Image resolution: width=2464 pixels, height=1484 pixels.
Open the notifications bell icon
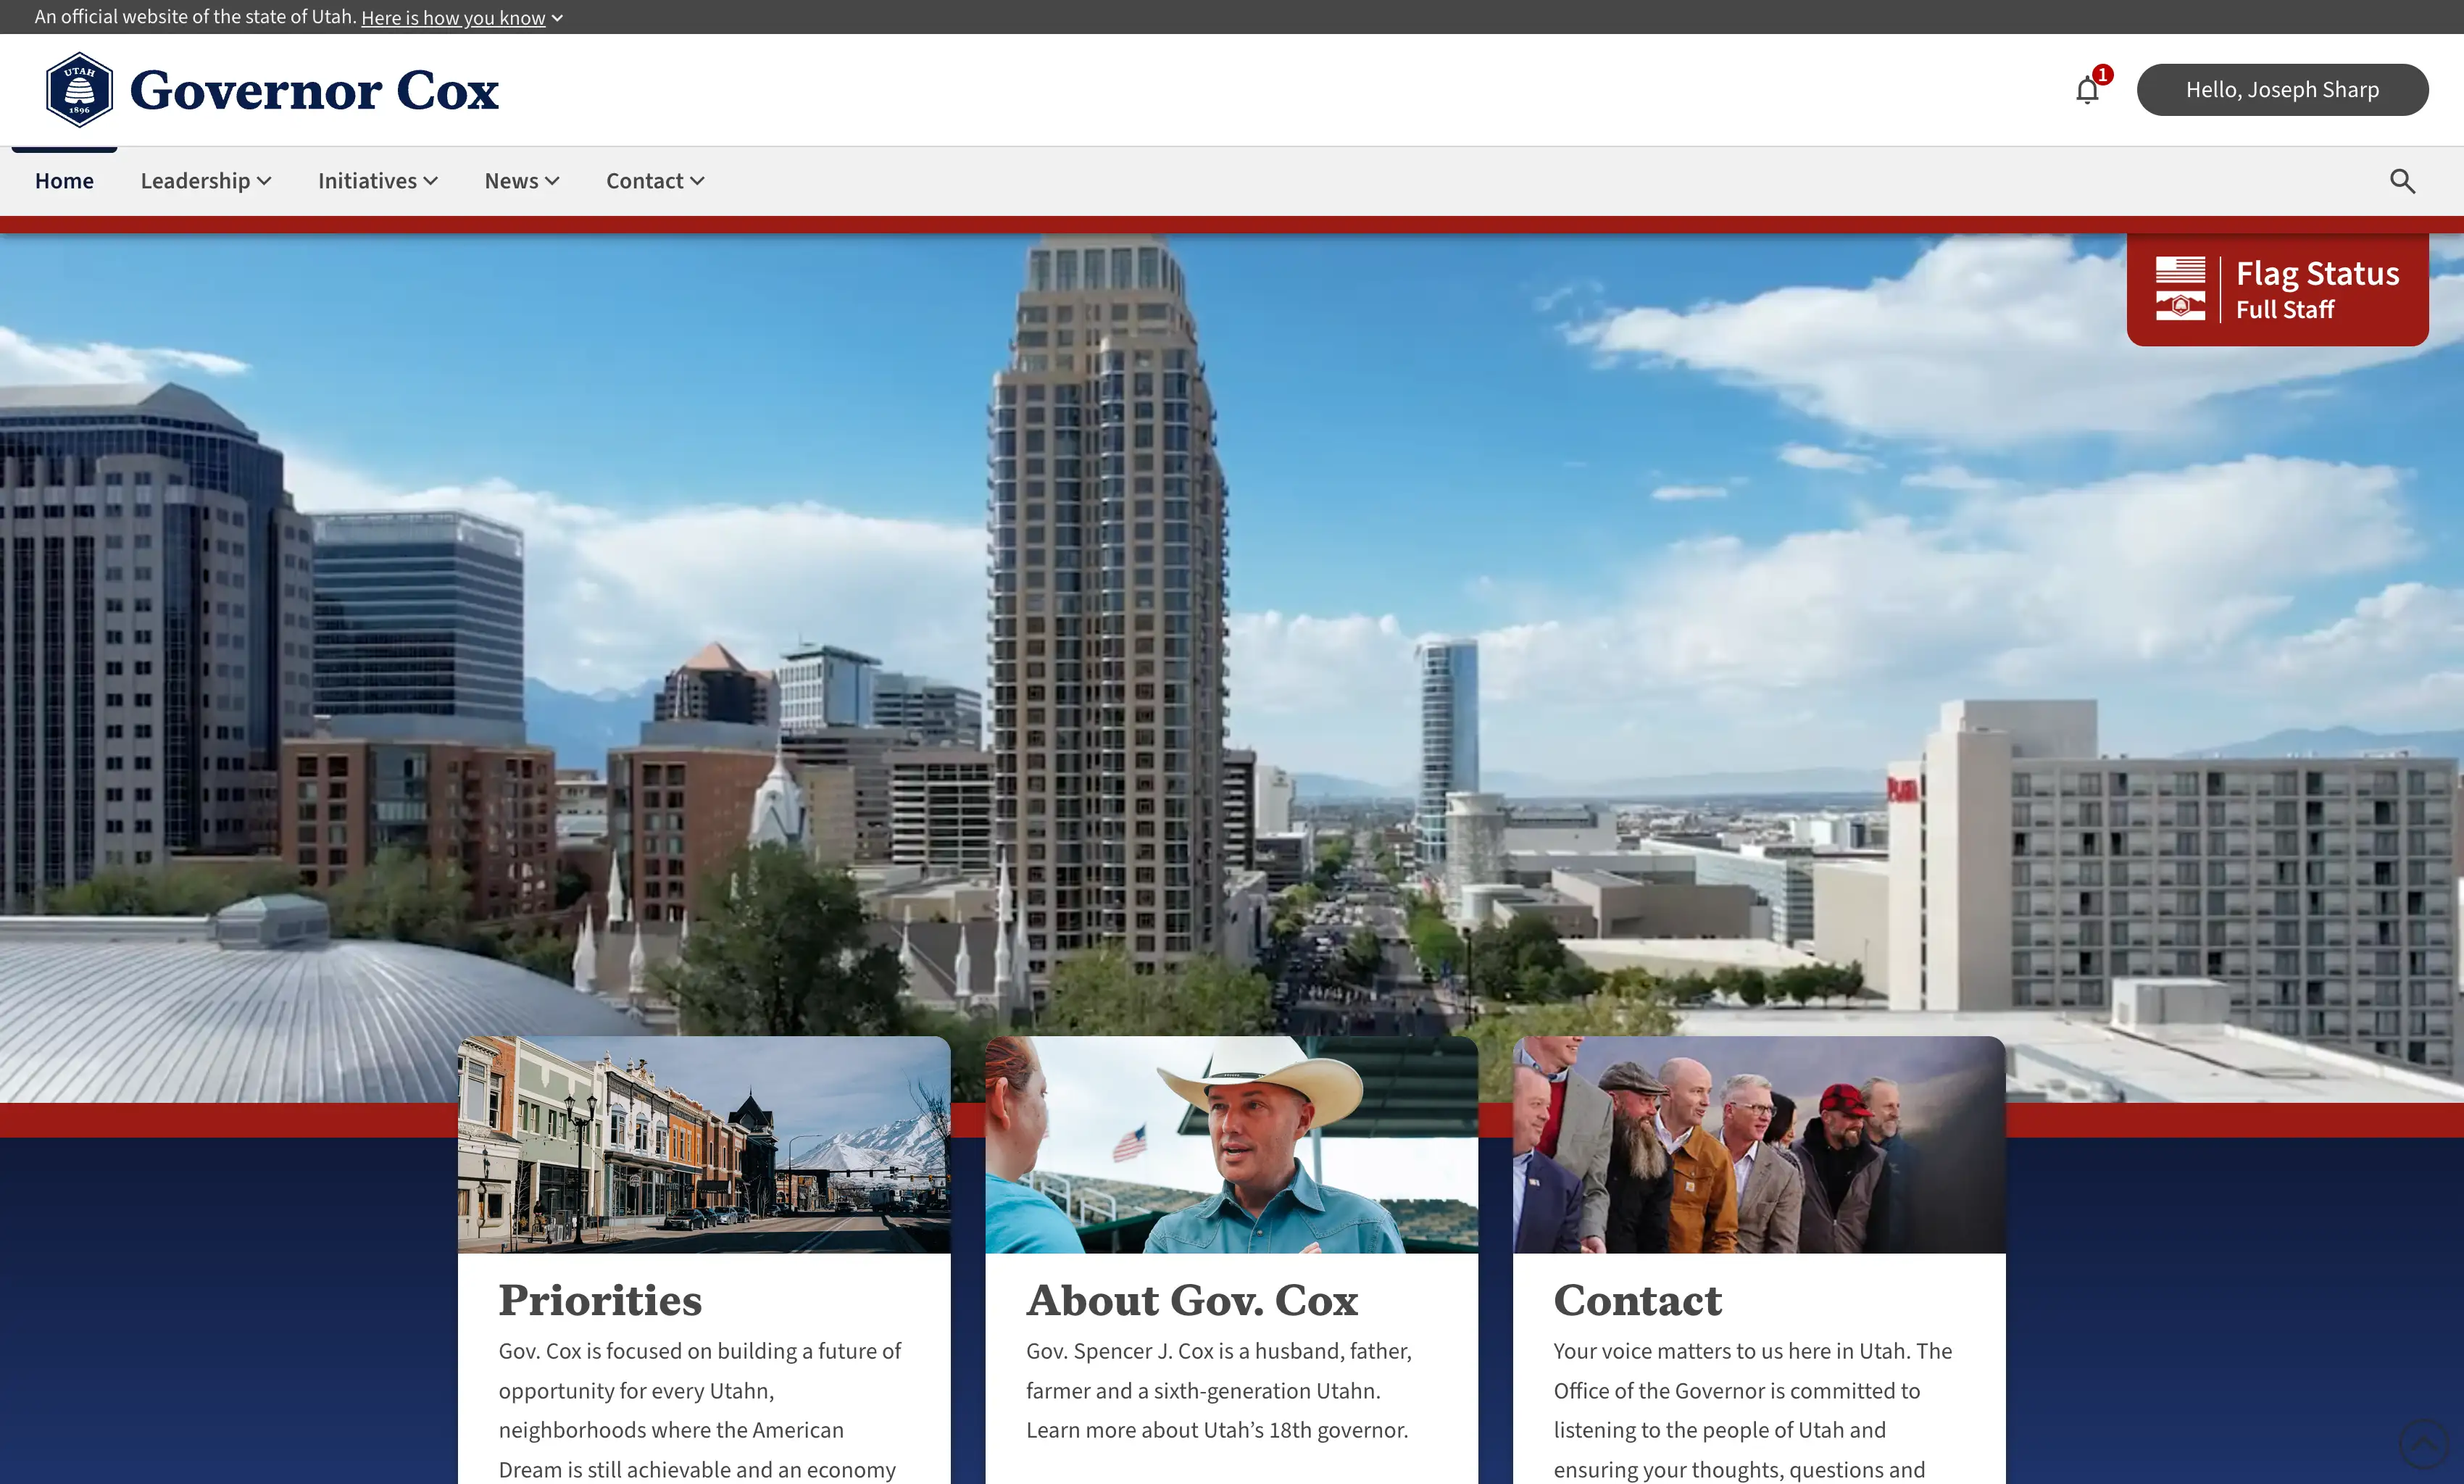click(x=2087, y=90)
